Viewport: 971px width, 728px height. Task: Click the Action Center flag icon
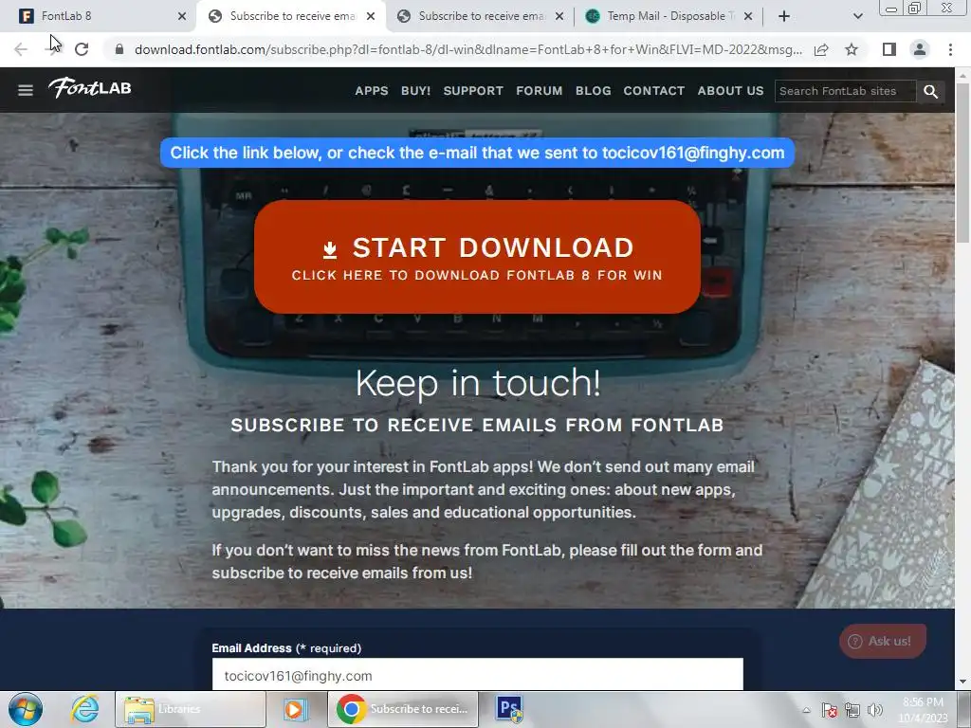[829, 711]
